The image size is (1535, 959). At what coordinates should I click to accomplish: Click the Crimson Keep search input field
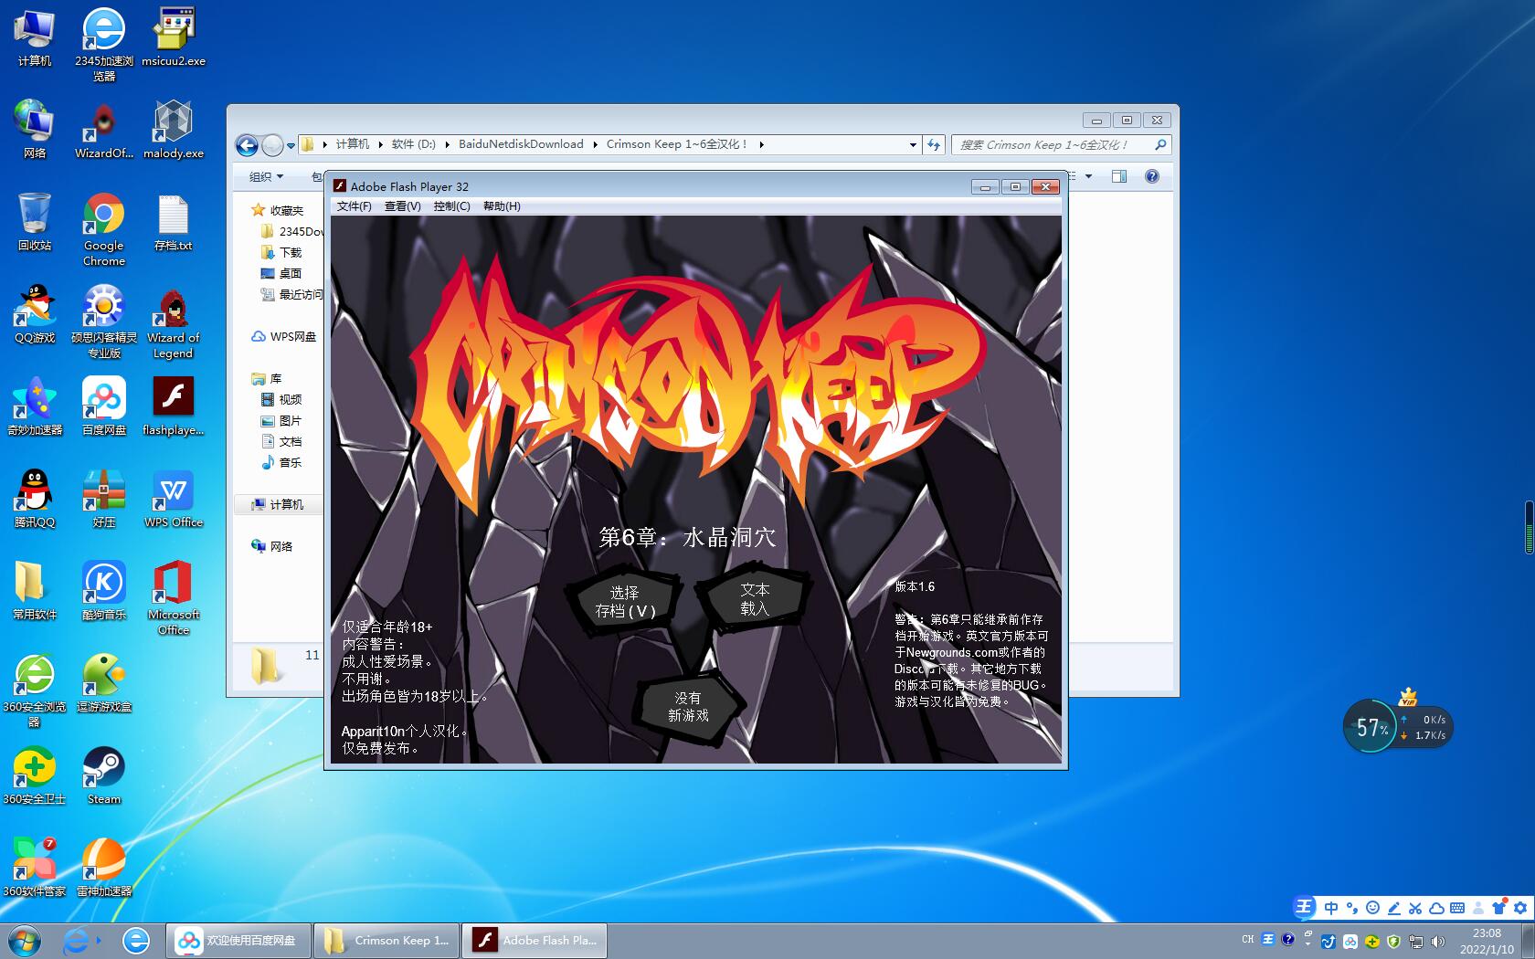[1051, 144]
